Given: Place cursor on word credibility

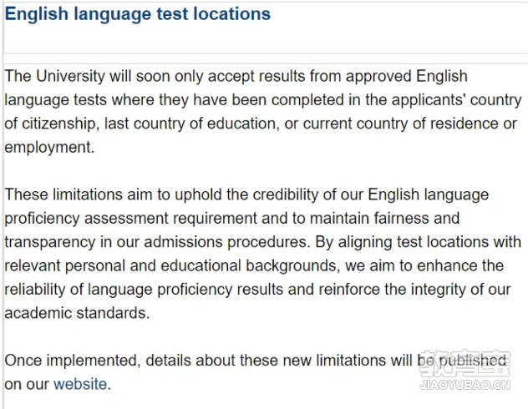Looking at the screenshot, I should pos(286,194).
